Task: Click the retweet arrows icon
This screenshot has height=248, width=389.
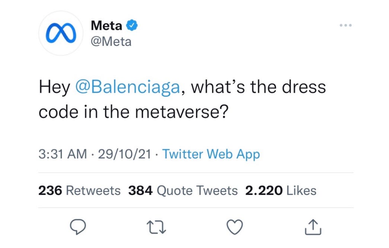Action: tap(156, 227)
